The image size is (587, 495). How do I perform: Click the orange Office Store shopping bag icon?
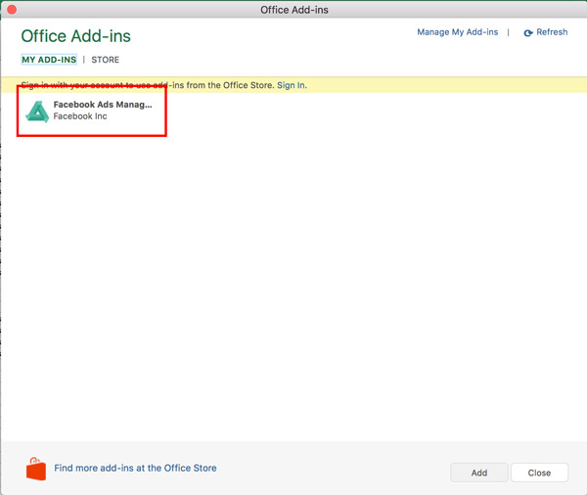(36, 469)
